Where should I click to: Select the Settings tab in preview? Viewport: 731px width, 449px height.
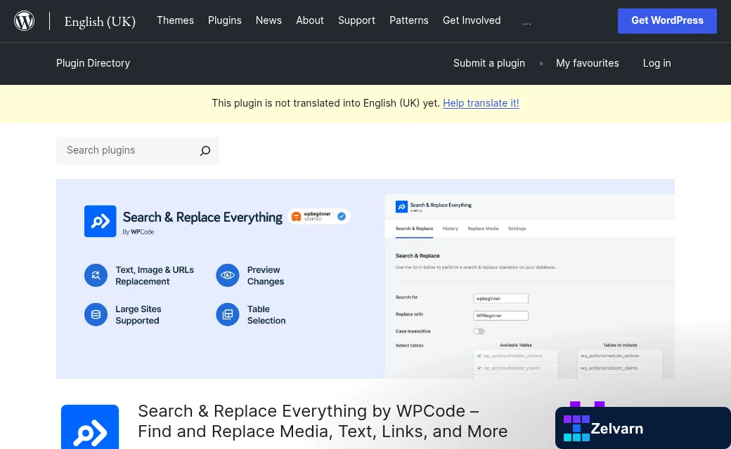coord(517,229)
